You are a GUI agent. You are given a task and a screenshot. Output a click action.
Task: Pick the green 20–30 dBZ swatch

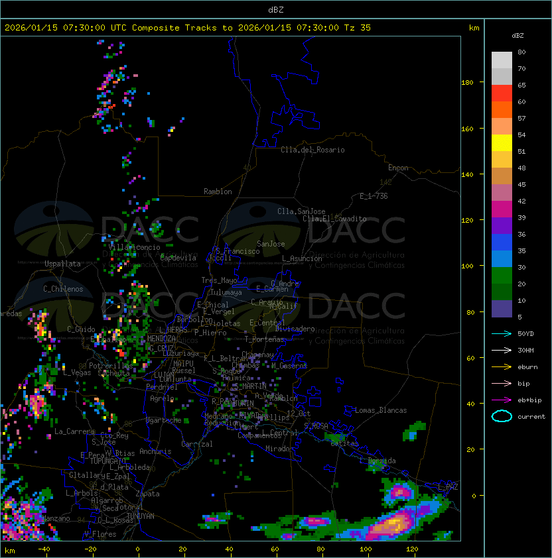point(502,276)
